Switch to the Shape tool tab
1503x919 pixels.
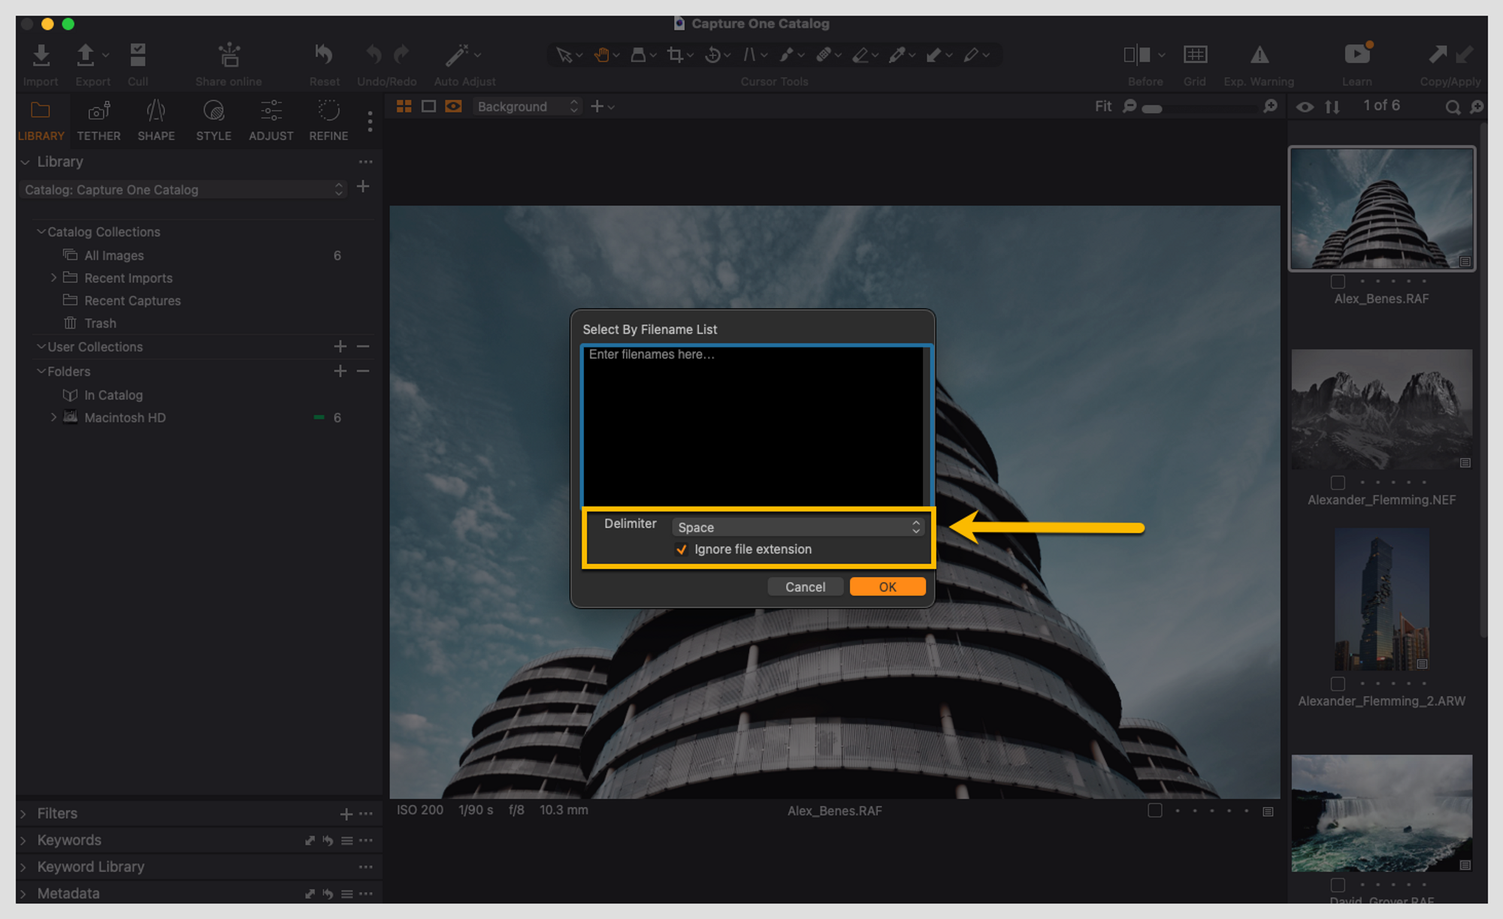(156, 121)
